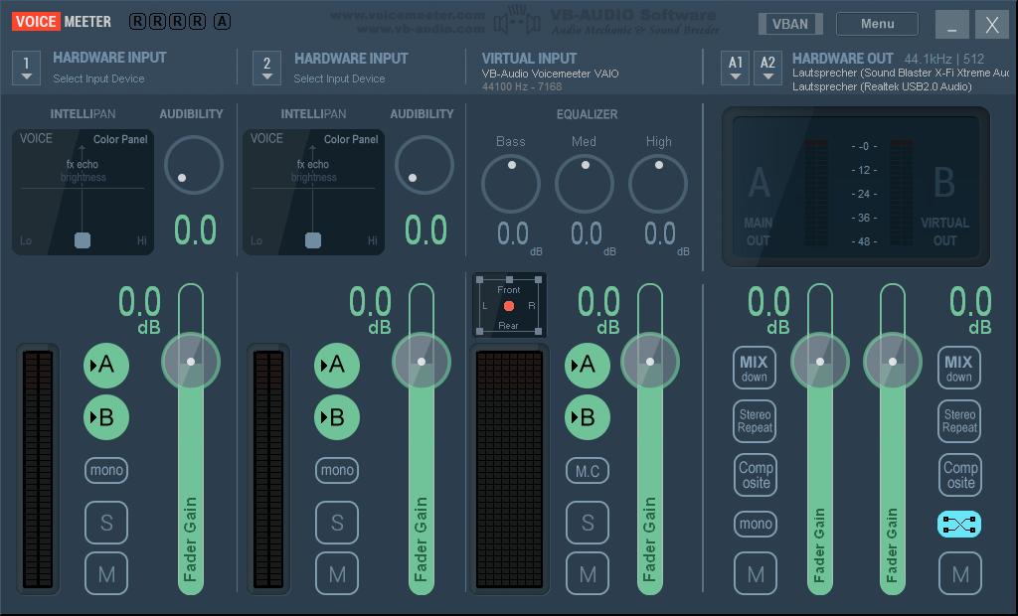Click Fader Gain knob of bus B
This screenshot has width=1018, height=616.
tap(893, 362)
